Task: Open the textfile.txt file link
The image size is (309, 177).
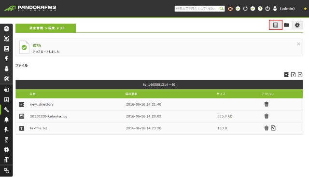Action: [x=39, y=128]
